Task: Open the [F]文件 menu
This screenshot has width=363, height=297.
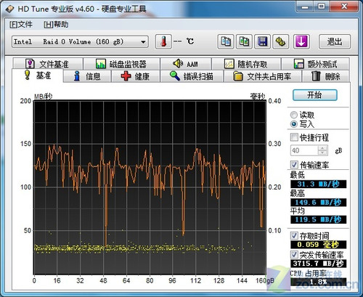Action: [x=21, y=25]
